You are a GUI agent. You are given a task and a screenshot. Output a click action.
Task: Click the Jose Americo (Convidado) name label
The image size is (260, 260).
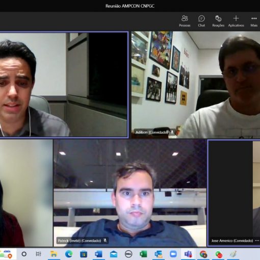click(232, 241)
